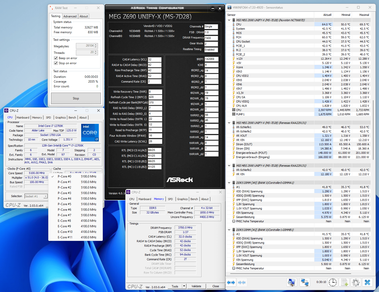Open HWiNFO remote network computers icon
This screenshot has height=292, width=379.
(305, 282)
